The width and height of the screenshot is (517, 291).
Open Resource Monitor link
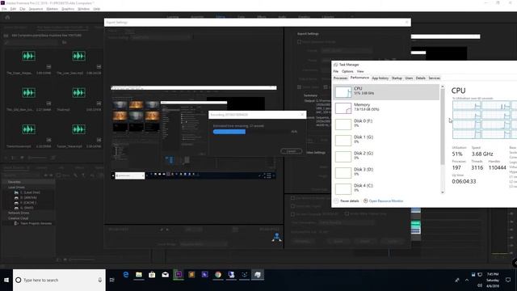pos(383,201)
